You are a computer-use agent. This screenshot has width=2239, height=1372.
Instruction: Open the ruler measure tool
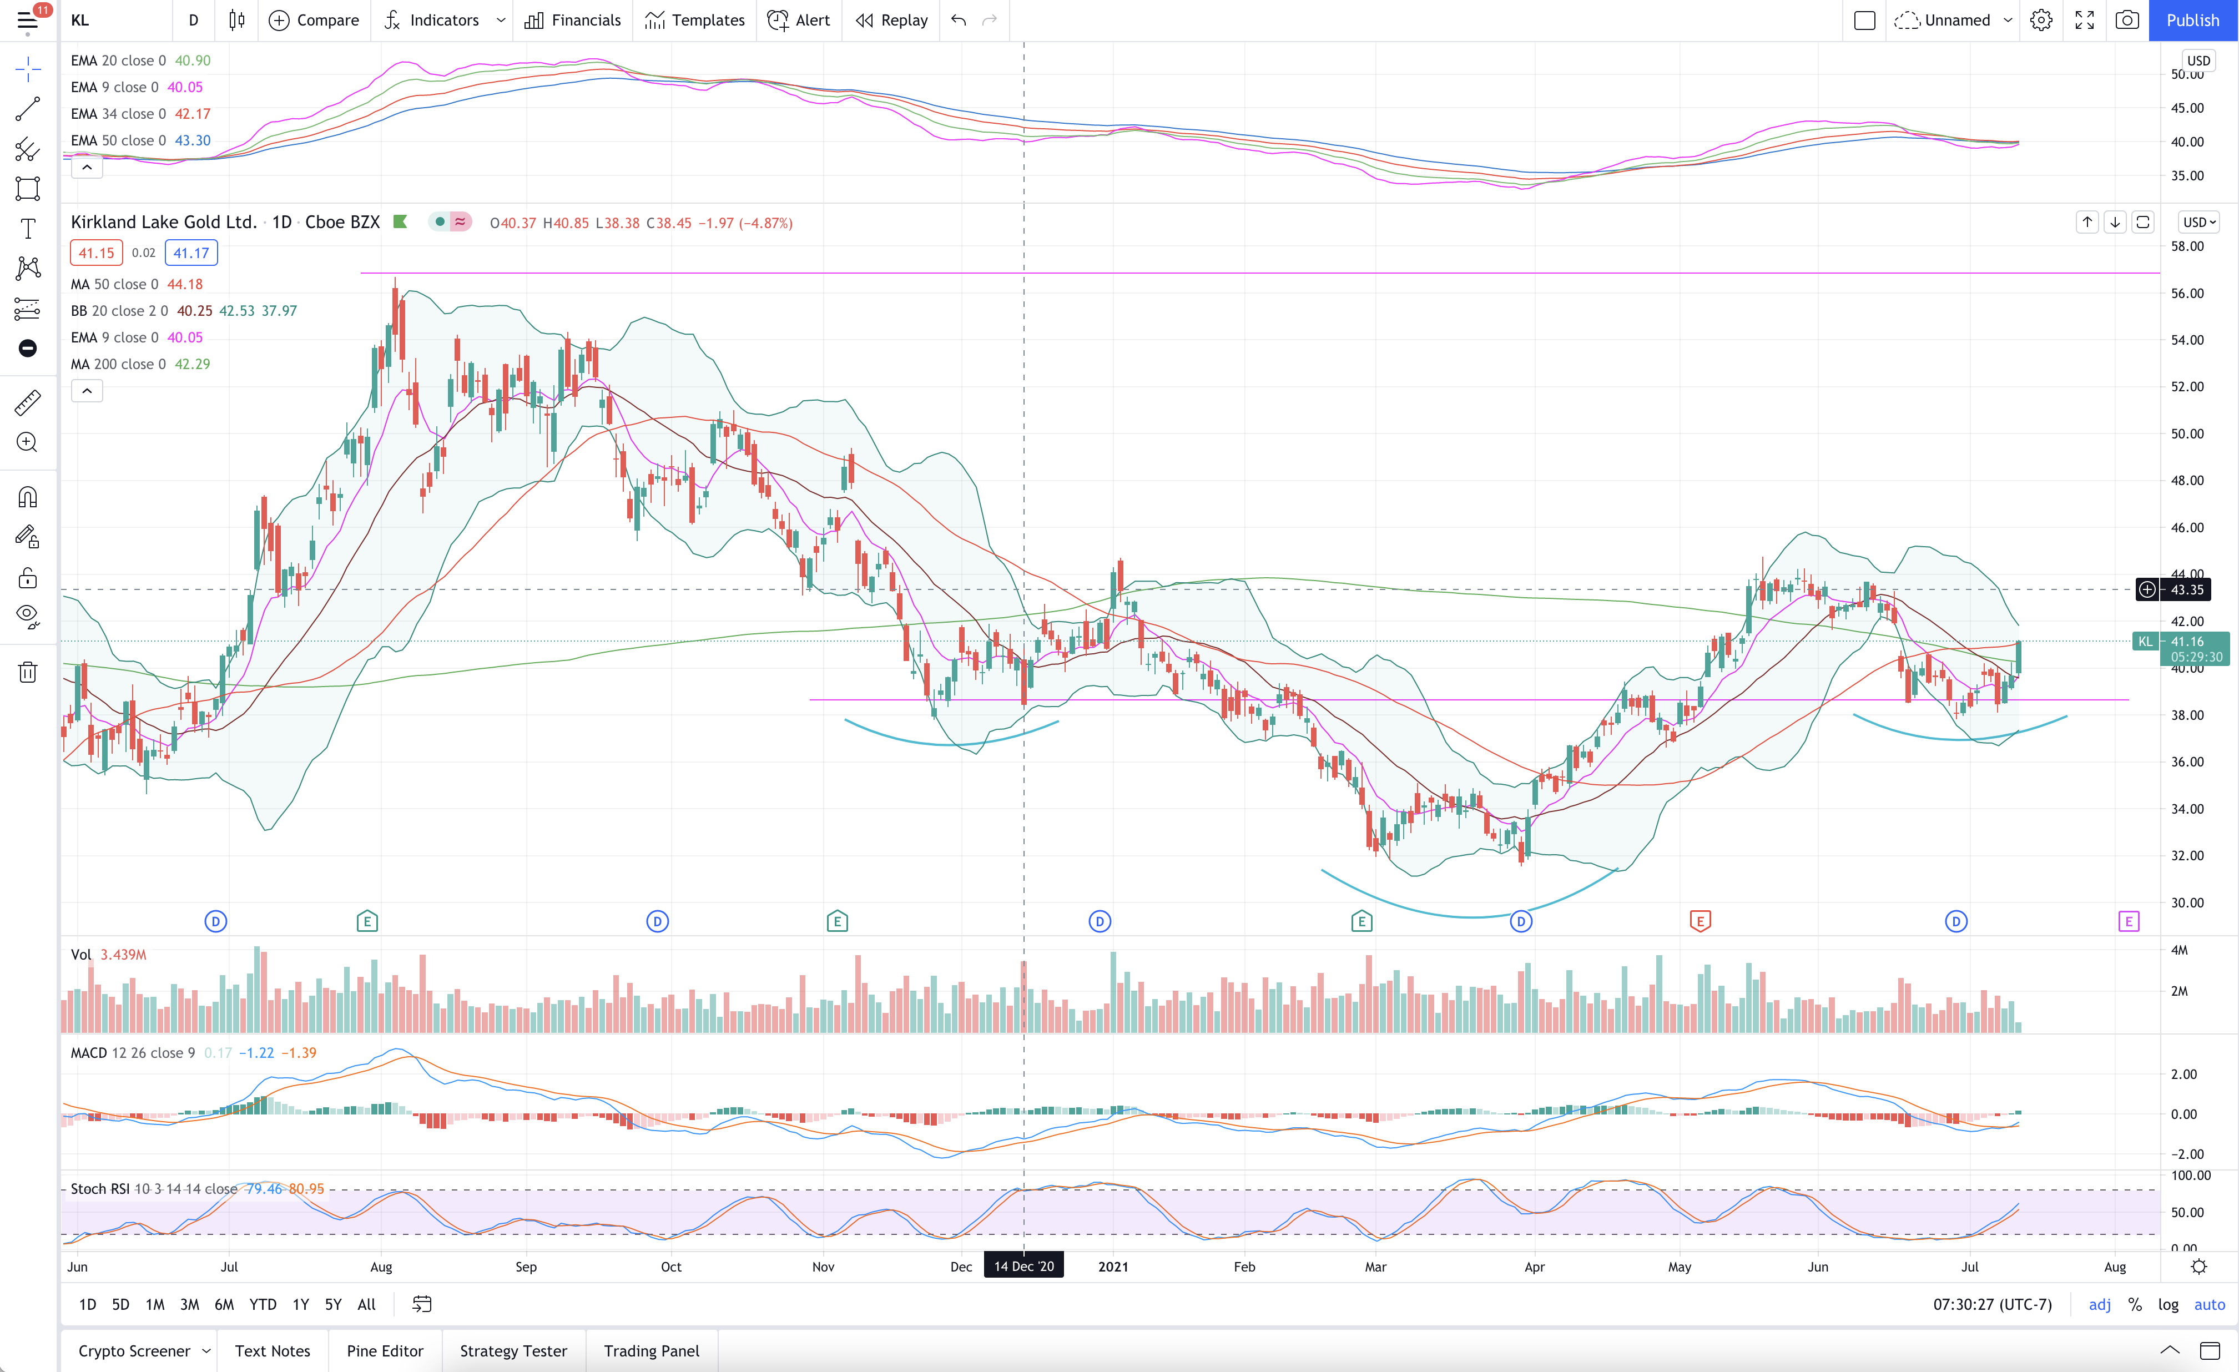point(27,402)
